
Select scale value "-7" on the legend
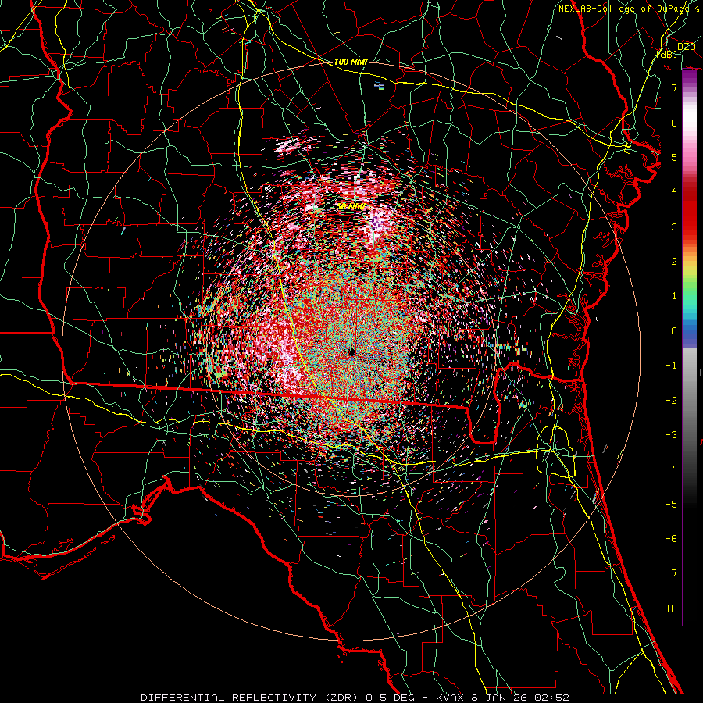pos(671,573)
